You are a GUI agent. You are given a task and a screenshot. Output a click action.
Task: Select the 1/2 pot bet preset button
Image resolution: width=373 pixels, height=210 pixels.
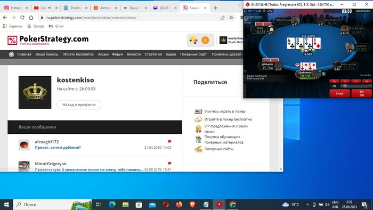click(x=345, y=81)
